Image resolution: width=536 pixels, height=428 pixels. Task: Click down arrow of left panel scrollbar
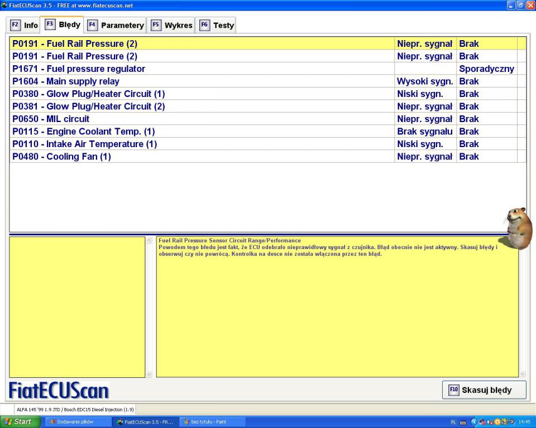coord(149,374)
